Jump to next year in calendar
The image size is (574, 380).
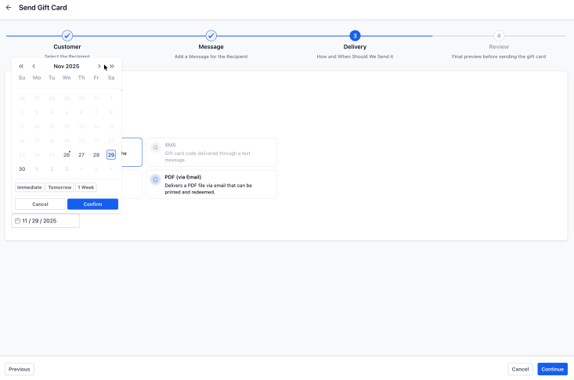(x=112, y=67)
